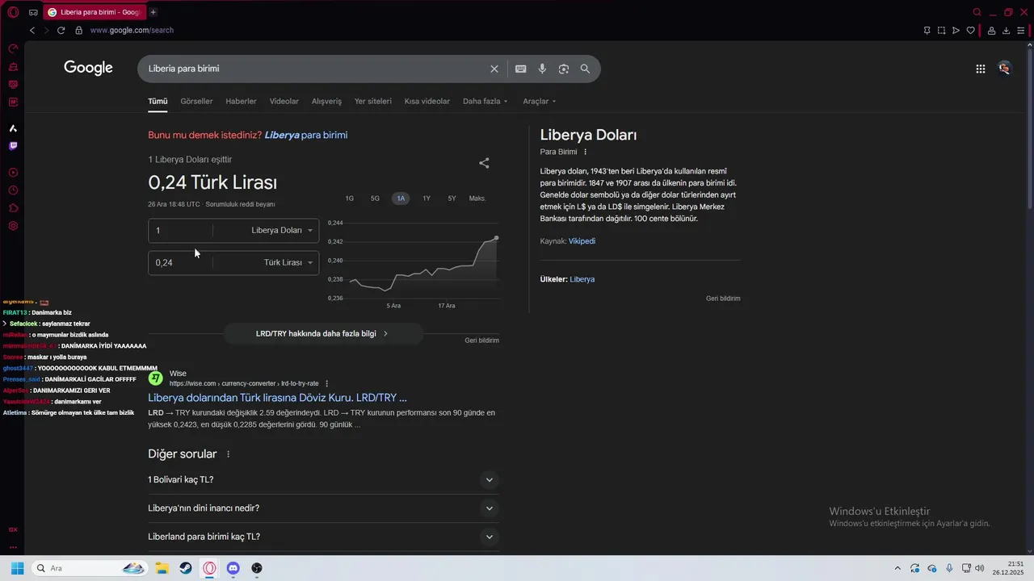The height and width of the screenshot is (581, 1034).
Task: Expand the Daha fazla menu
Action: pyautogui.click(x=485, y=101)
